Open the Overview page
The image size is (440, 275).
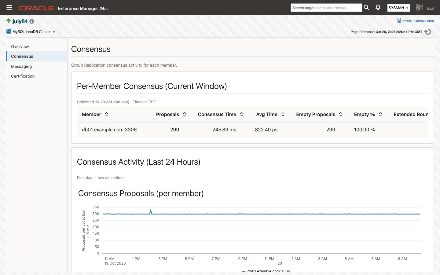[37, 46]
